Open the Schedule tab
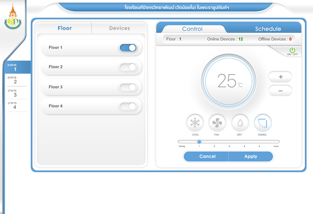The image size is (313, 214). (x=268, y=29)
